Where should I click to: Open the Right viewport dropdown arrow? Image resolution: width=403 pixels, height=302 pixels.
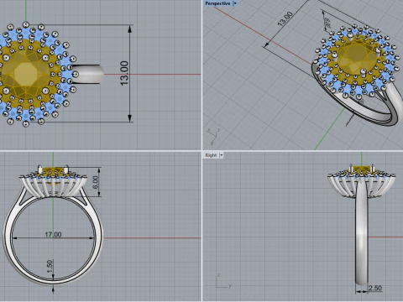(222, 155)
